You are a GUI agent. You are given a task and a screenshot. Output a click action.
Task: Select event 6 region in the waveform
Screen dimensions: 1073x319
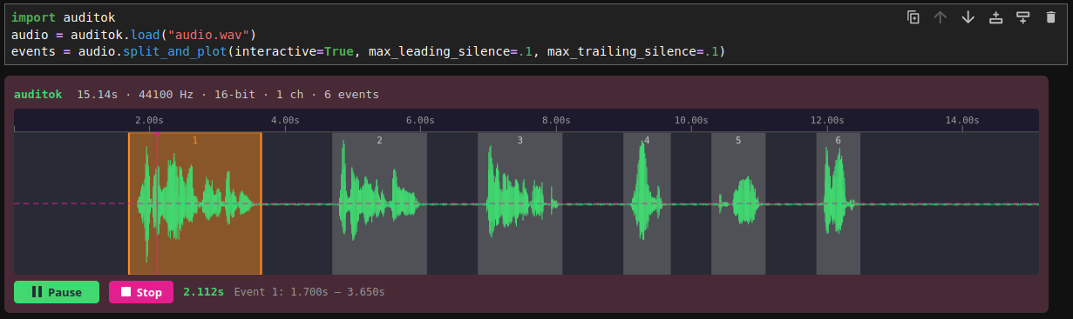[x=839, y=203]
